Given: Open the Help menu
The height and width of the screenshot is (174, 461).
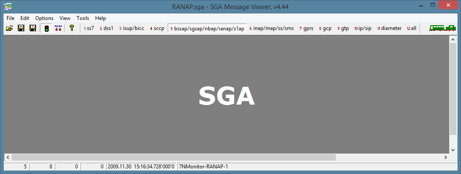Looking at the screenshot, I should click(x=100, y=18).
